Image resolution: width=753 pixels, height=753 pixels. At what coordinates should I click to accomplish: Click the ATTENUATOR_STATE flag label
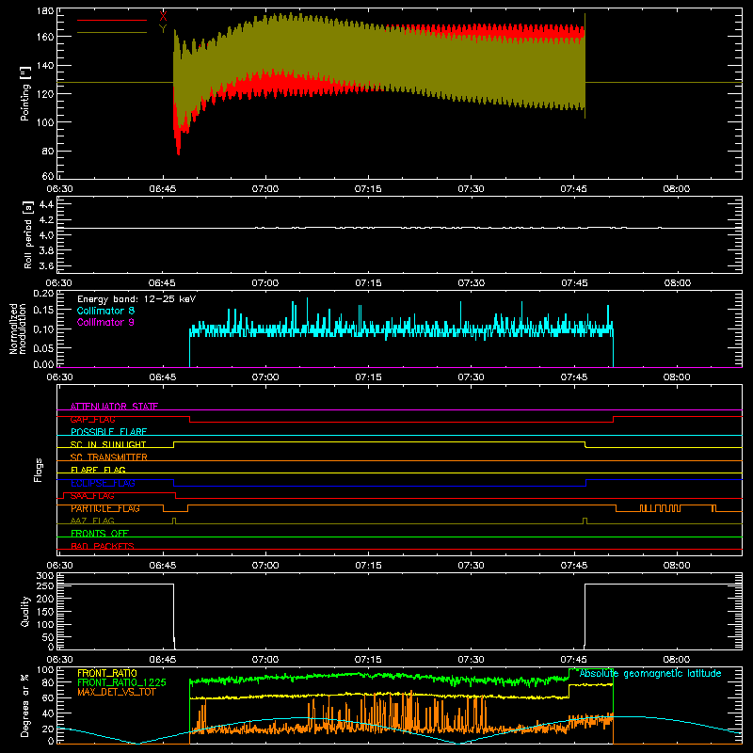pyautogui.click(x=114, y=407)
